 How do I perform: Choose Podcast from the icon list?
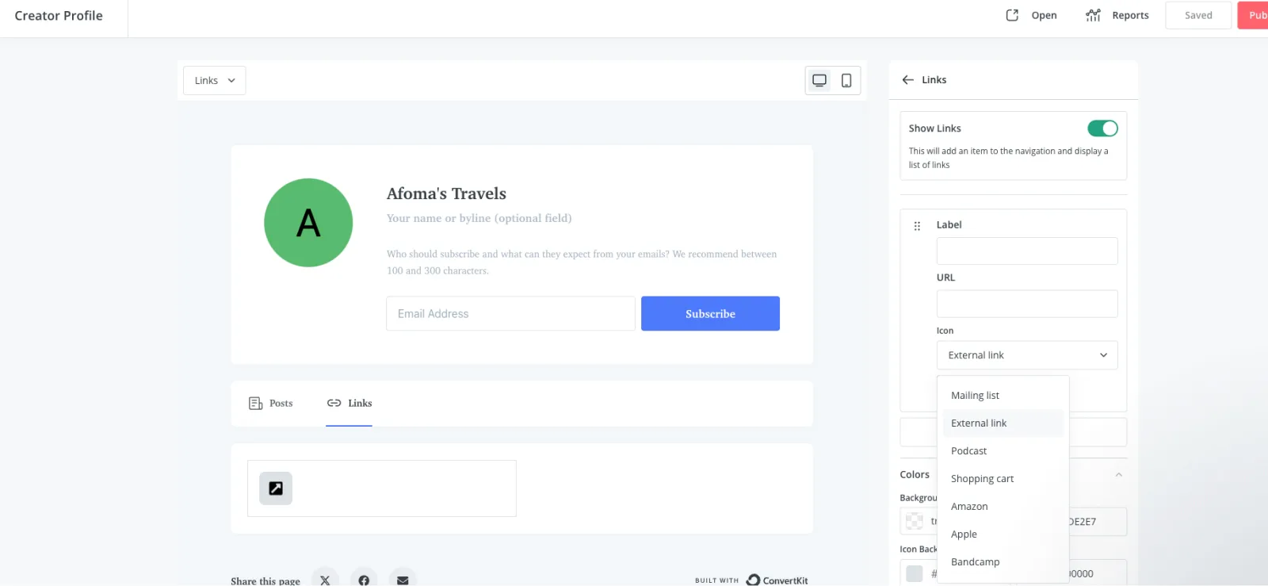click(968, 451)
